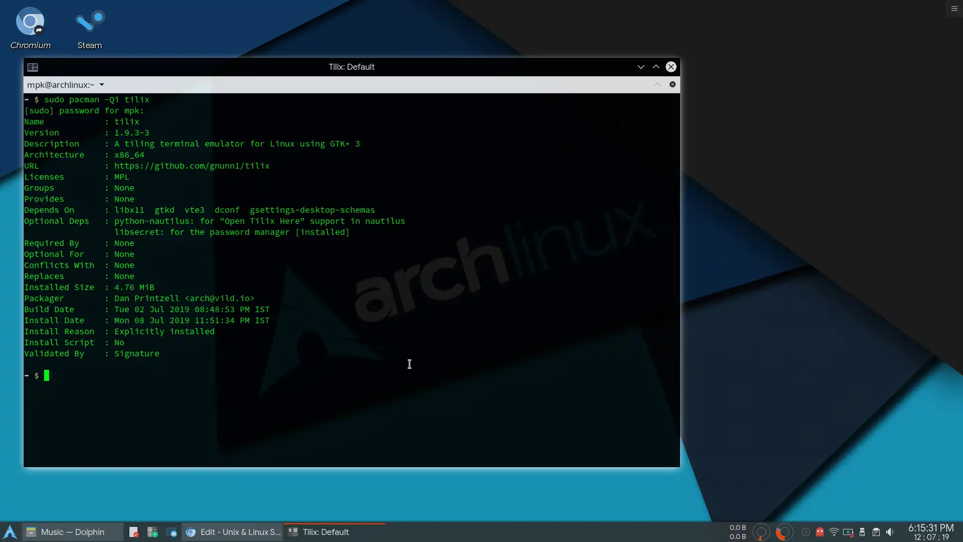Screen dimensions: 963x542
Task: Switch to Edit - Unix & Linux Chromium window
Action: coord(233,532)
